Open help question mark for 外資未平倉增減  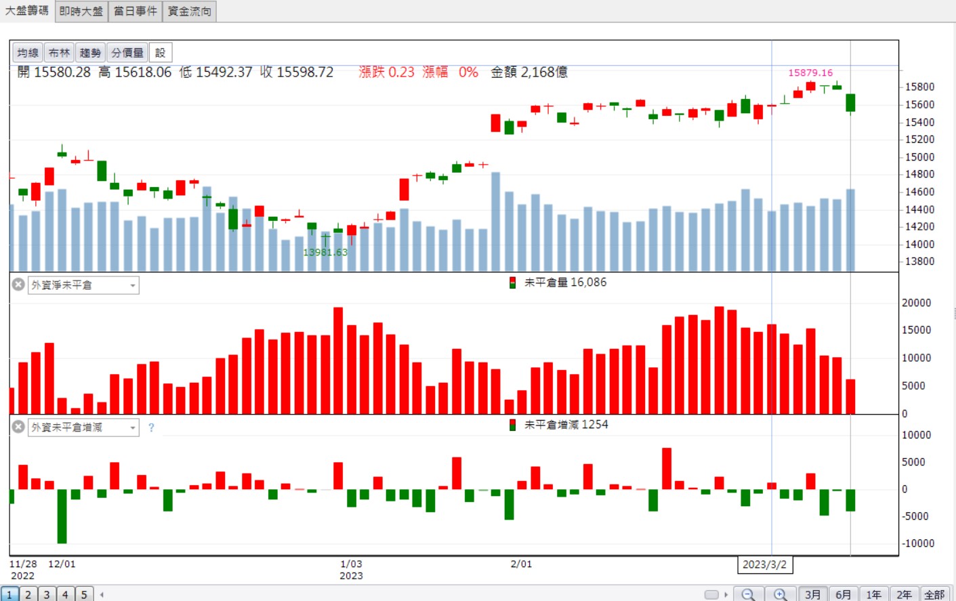coord(151,428)
